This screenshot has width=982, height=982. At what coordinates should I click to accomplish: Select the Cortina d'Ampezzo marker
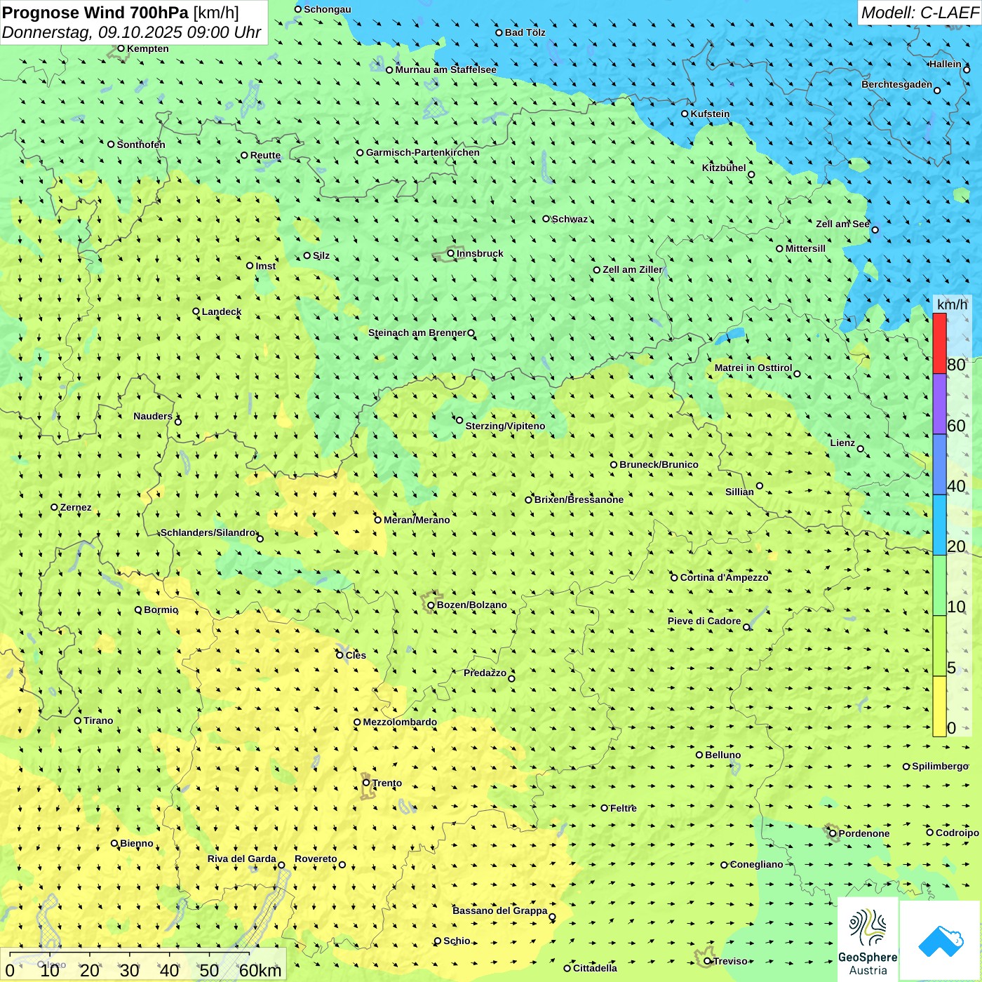coord(674,578)
